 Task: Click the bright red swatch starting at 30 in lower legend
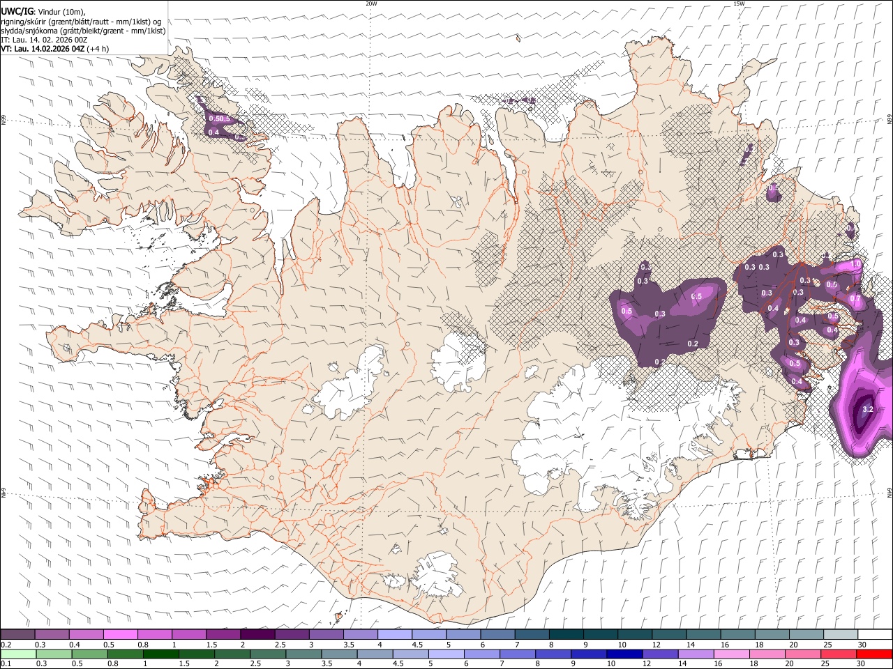874,654
